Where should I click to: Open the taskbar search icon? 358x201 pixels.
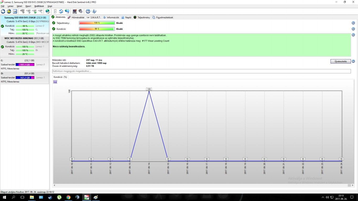(14, 197)
